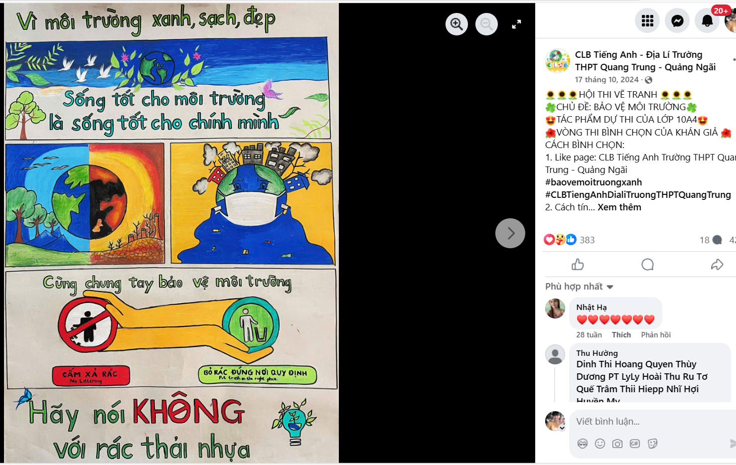Open the Facebook menu grid icon
This screenshot has width=736, height=465.
coord(647,20)
